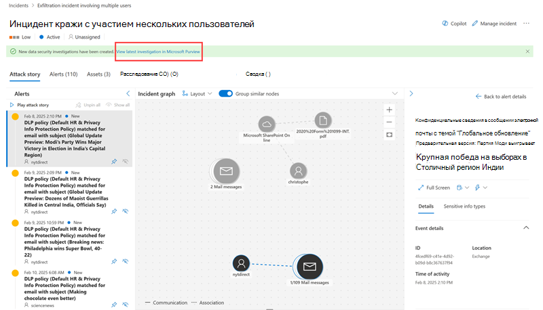543x310 pixels.
Task: Click the Manage incident pencil icon
Action: (474, 24)
